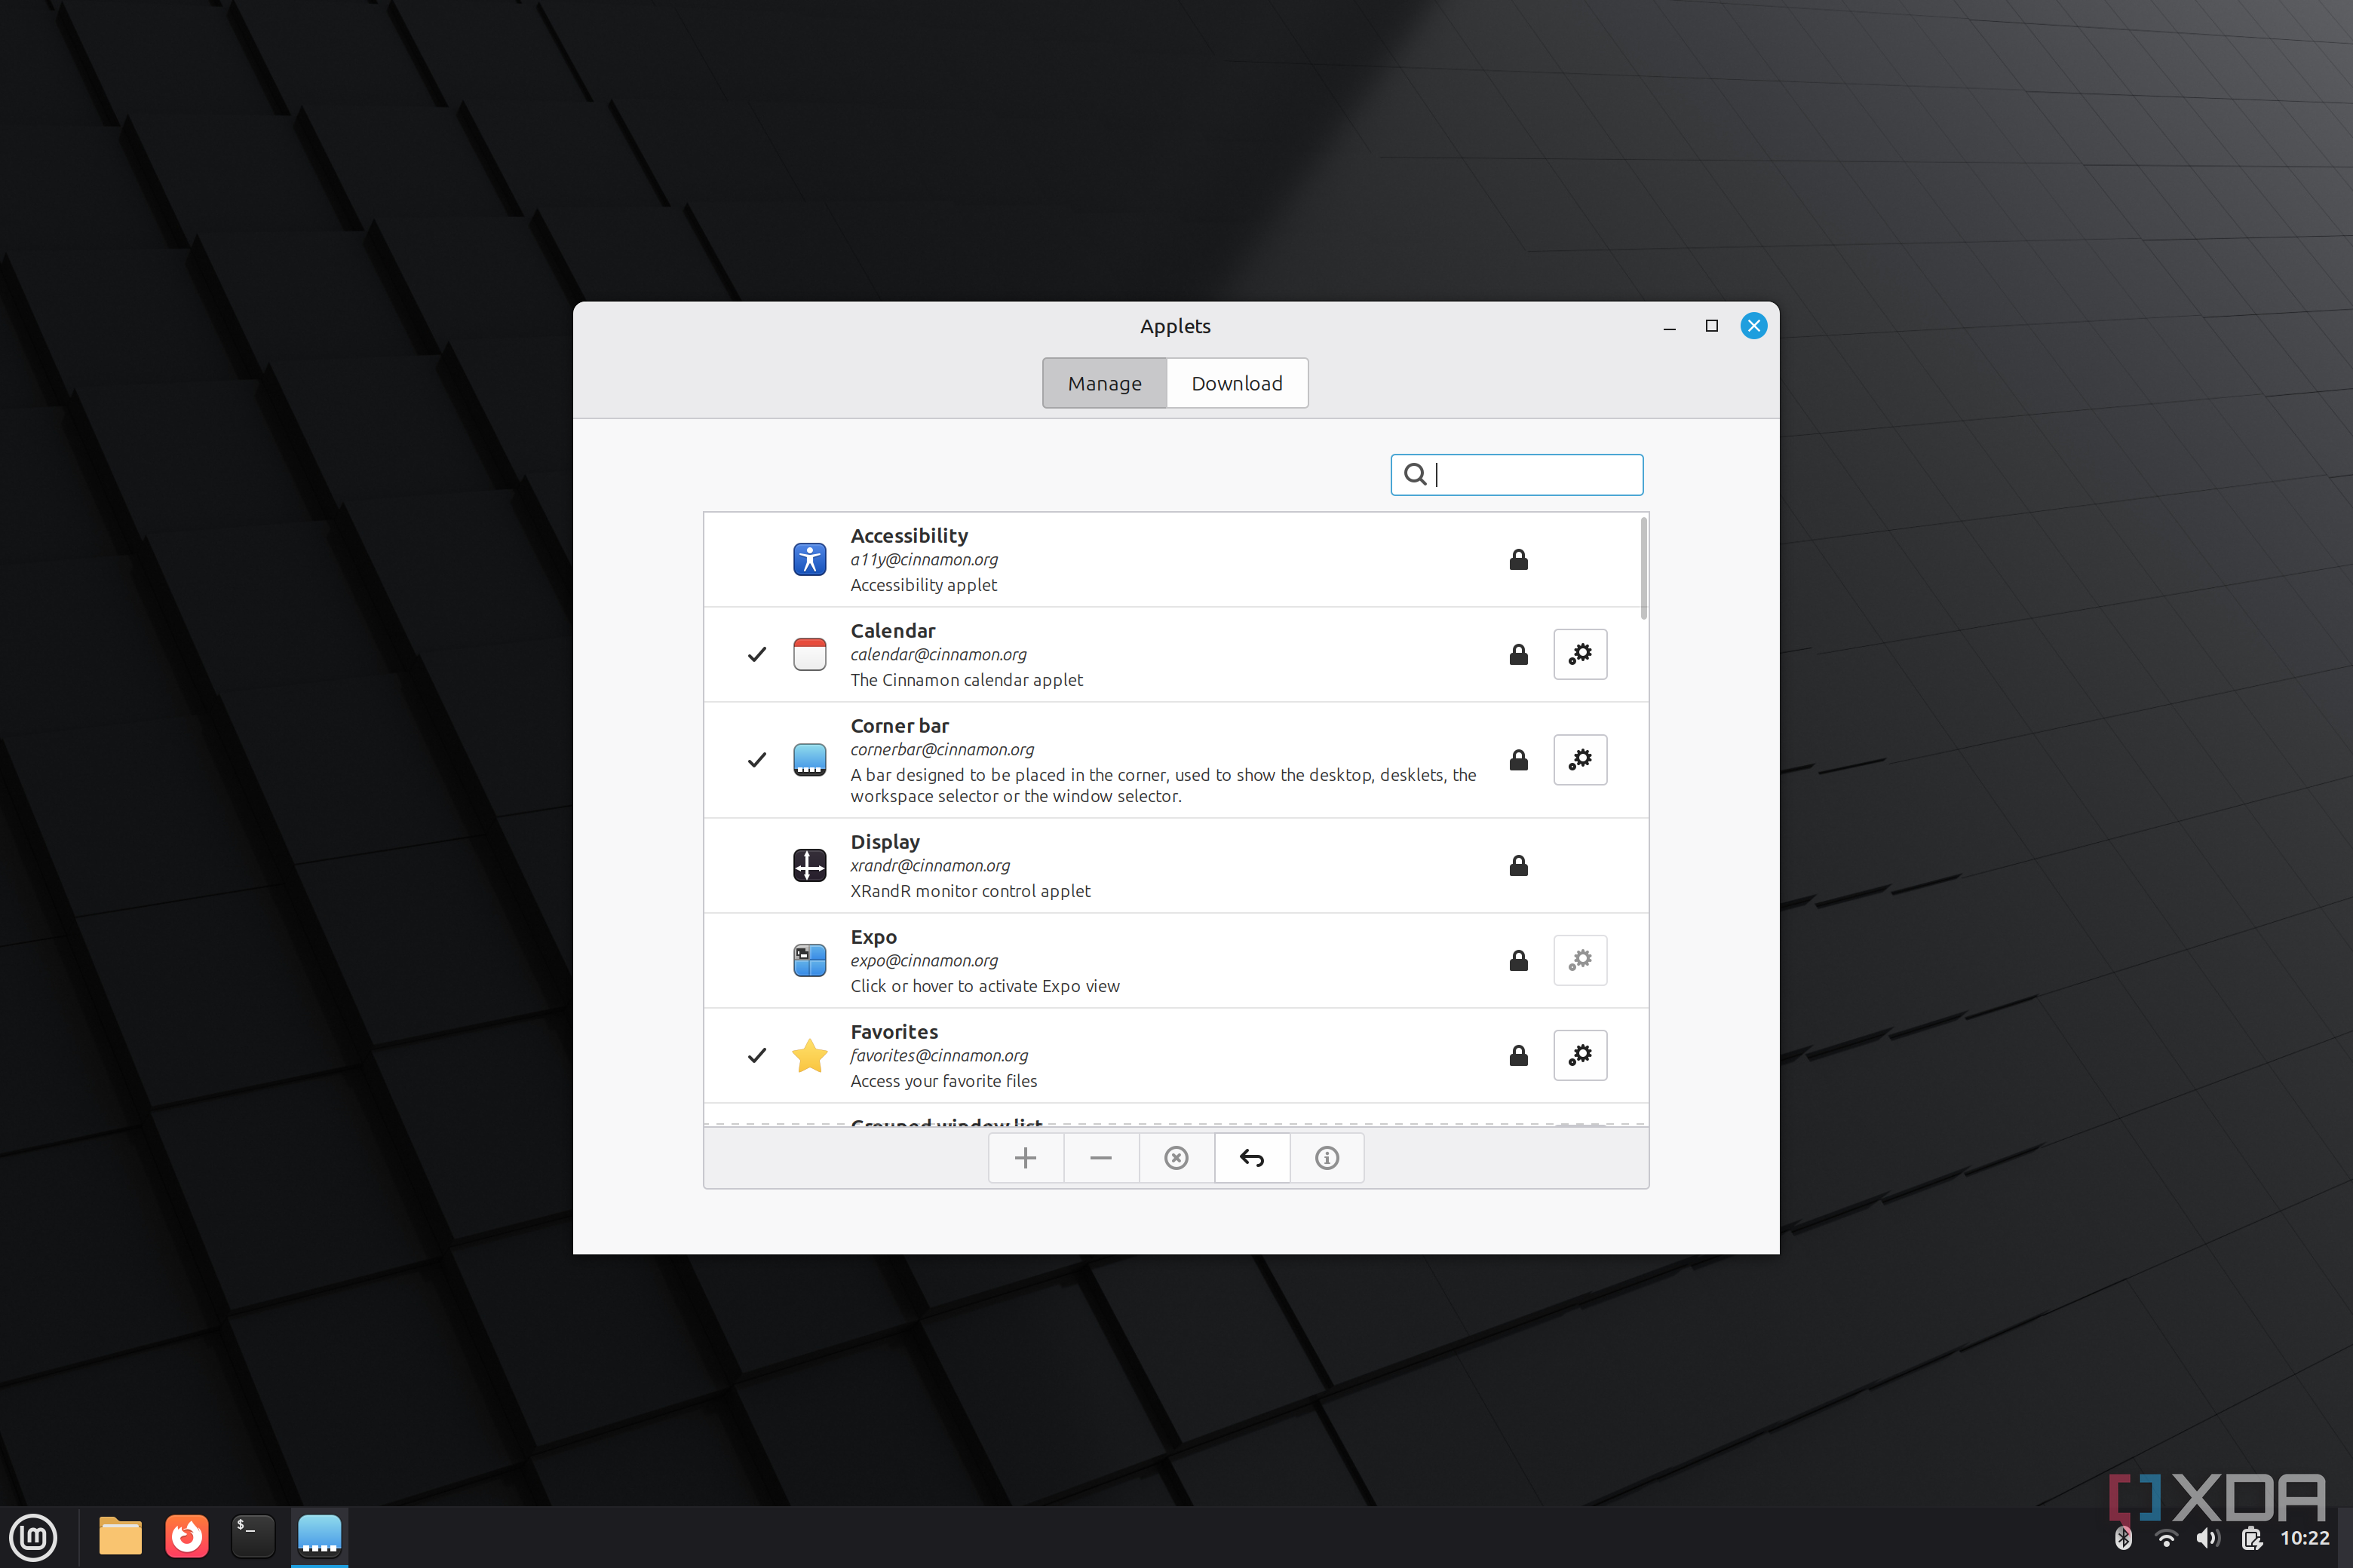This screenshot has height=1568, width=2353.
Task: Click the Accessibility applet icon
Action: pos(809,559)
